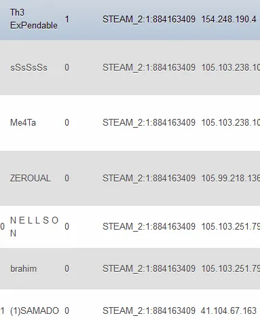The height and width of the screenshot is (320, 260).
Task: Click the Steam ID in (1)SAMADO row
Action: click(149, 310)
